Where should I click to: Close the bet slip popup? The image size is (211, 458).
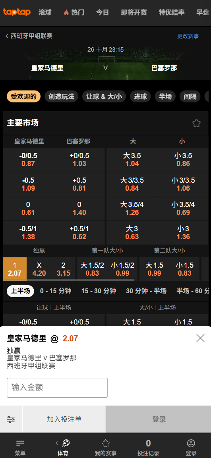click(201, 338)
